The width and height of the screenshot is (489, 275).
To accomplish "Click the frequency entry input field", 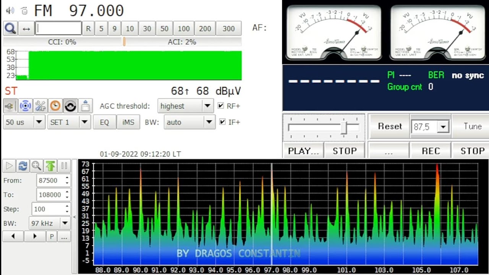I will coord(58,28).
